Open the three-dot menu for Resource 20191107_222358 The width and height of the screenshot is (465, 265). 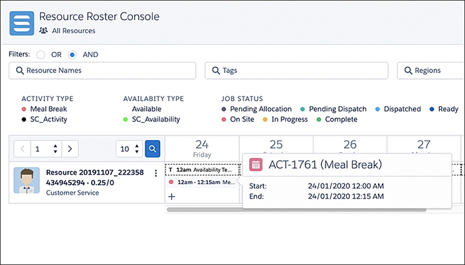(x=155, y=173)
